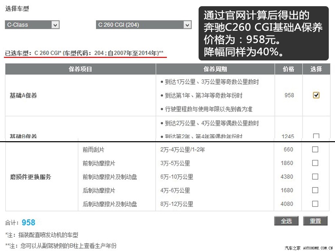
Task: Click the 前制动摩擦片及制动盘 item name
Action: 110,177
